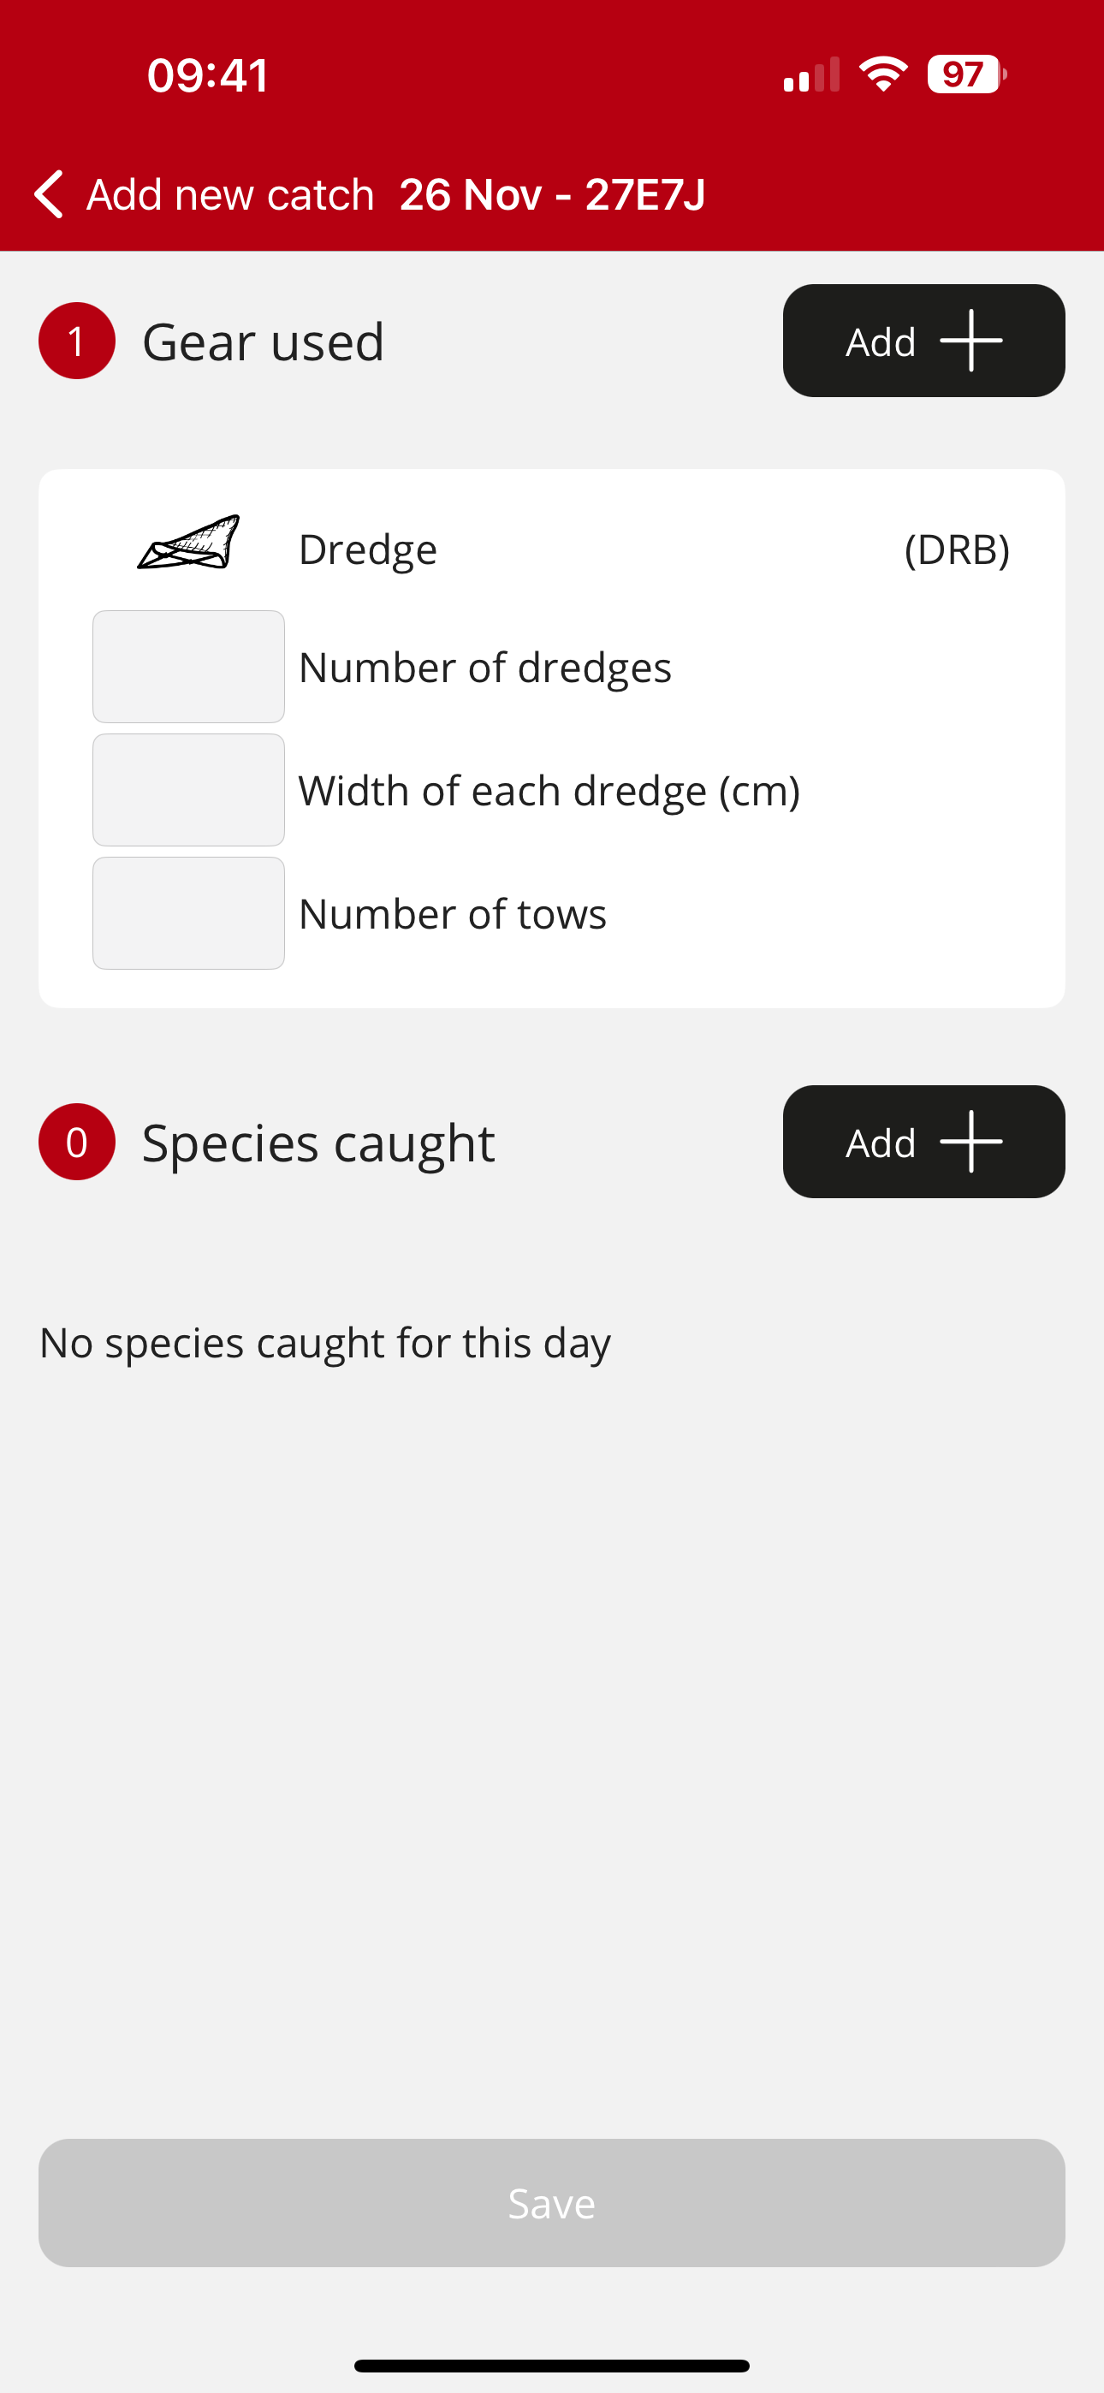Screen dimensions: 1104x2393
Task: Tap the Species caught section heading
Action: coord(318,1143)
